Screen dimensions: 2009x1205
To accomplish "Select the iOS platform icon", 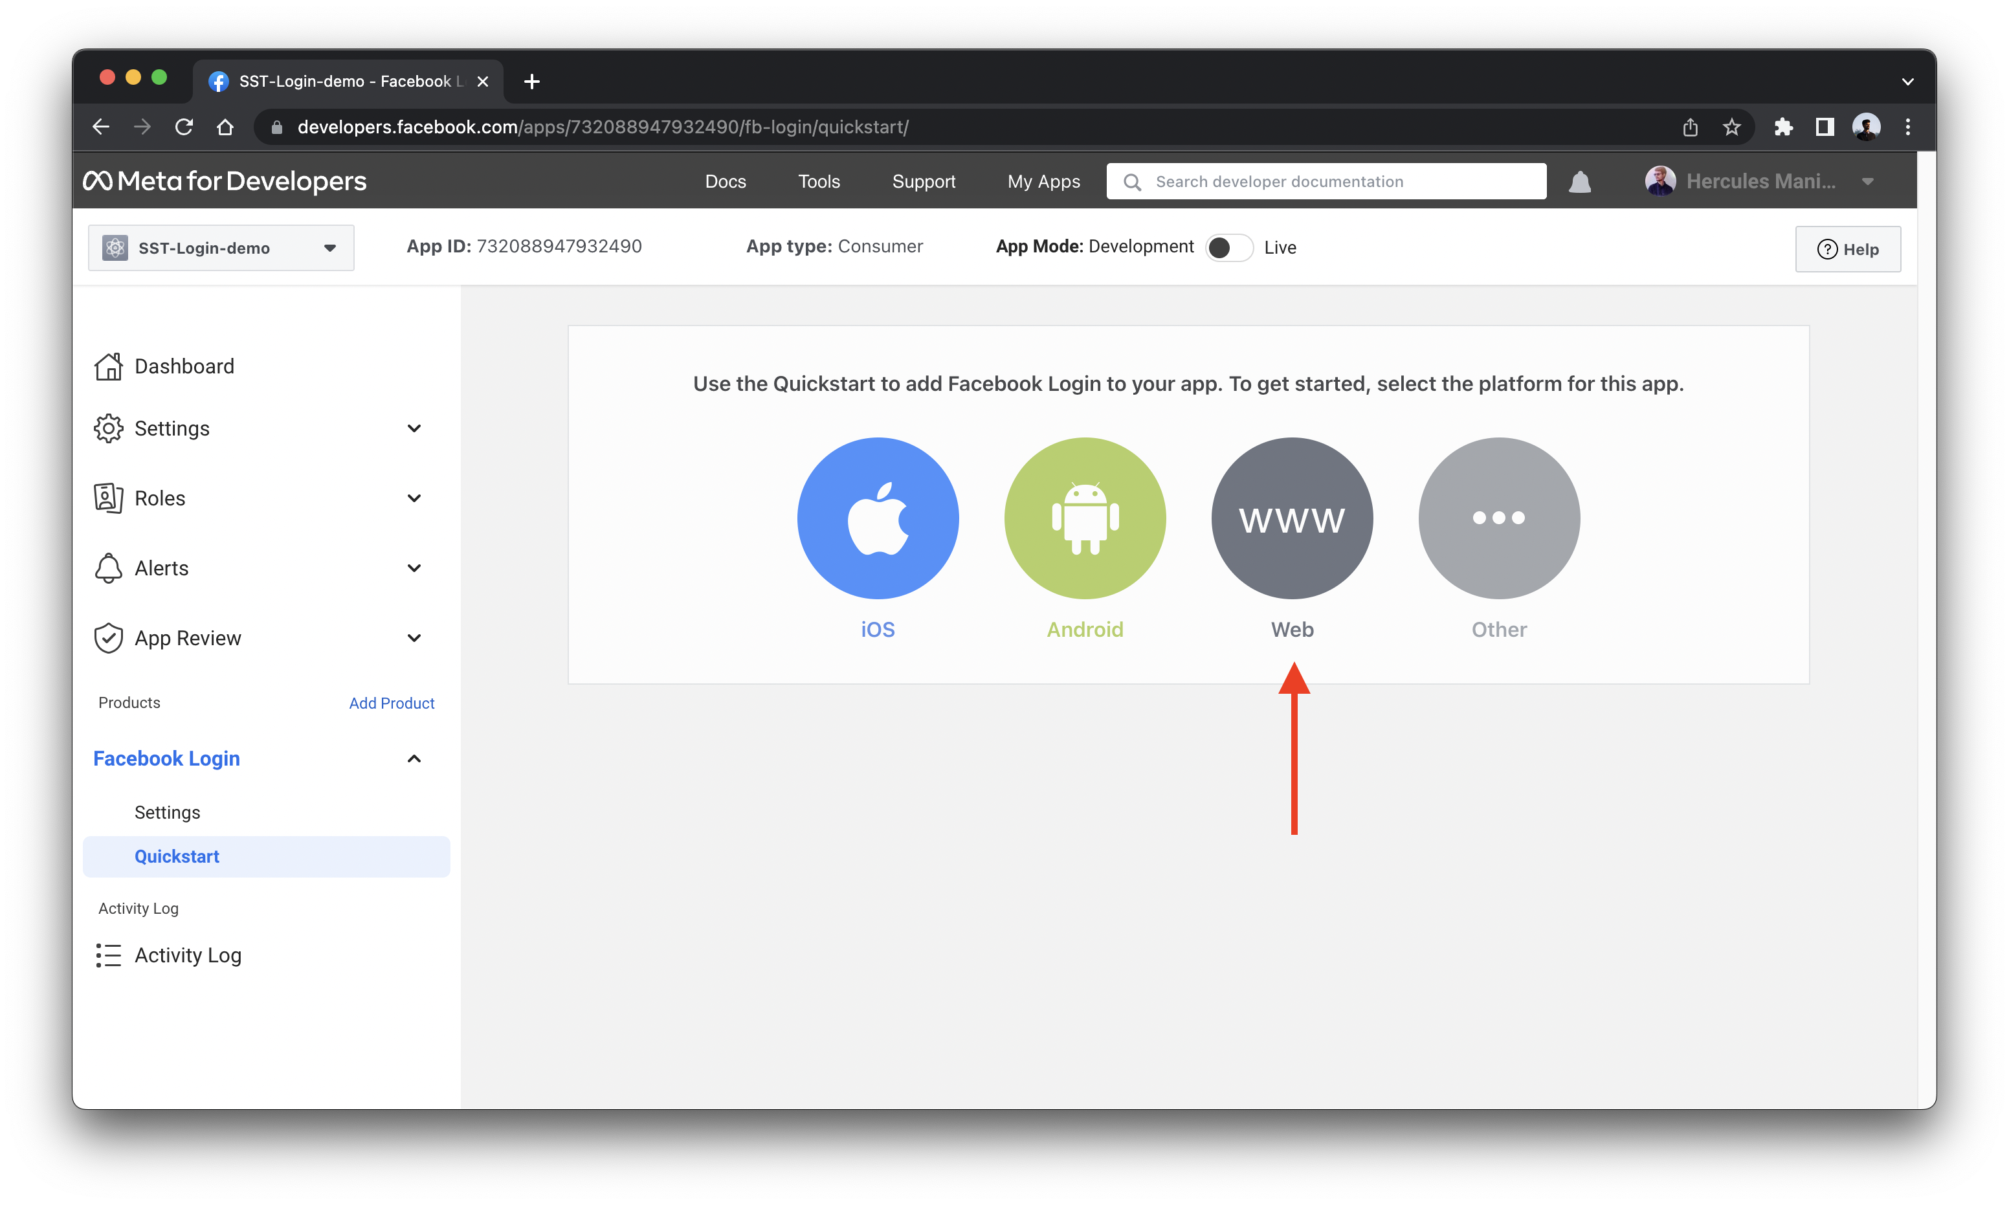I will [877, 518].
